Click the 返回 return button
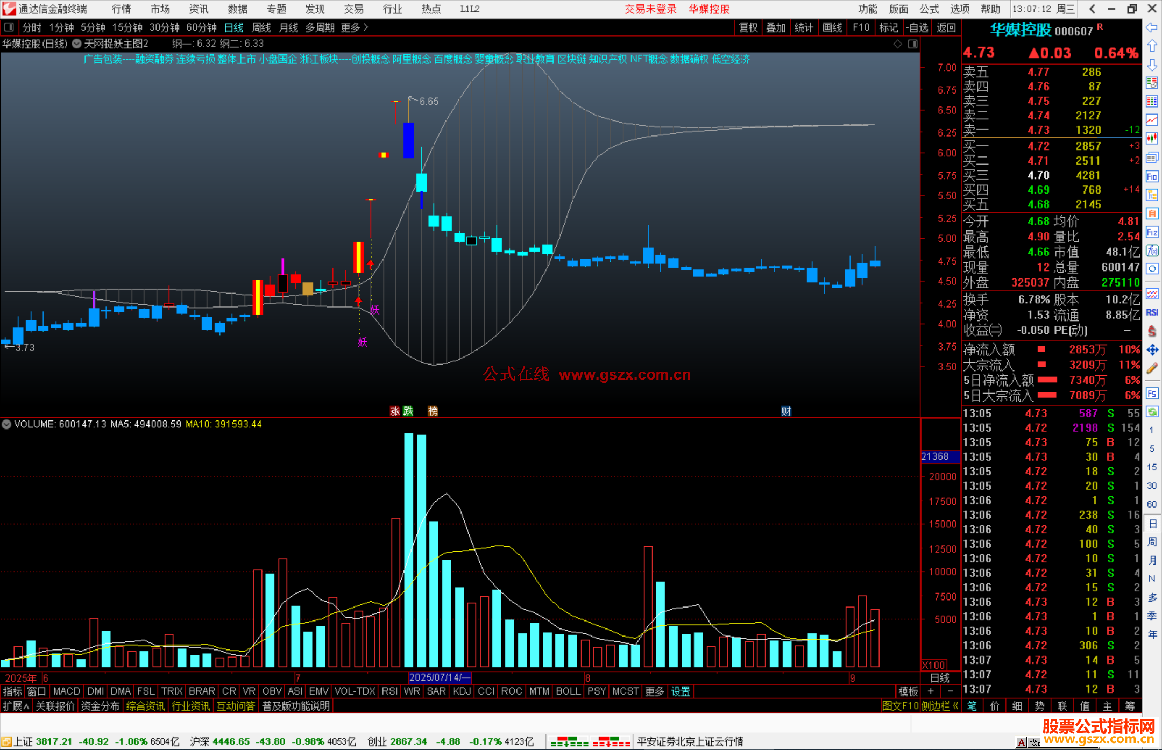 click(946, 27)
